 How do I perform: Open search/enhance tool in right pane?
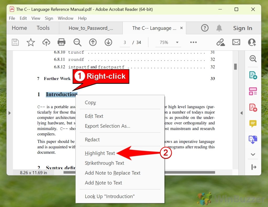[253, 59]
